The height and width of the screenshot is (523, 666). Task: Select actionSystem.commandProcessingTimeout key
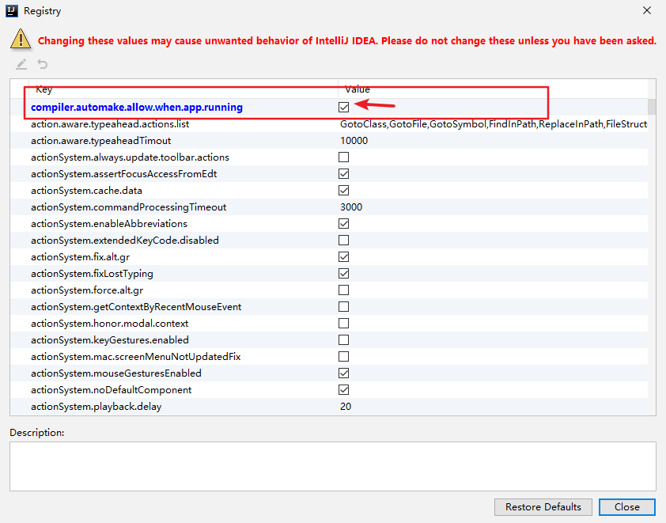pos(129,207)
